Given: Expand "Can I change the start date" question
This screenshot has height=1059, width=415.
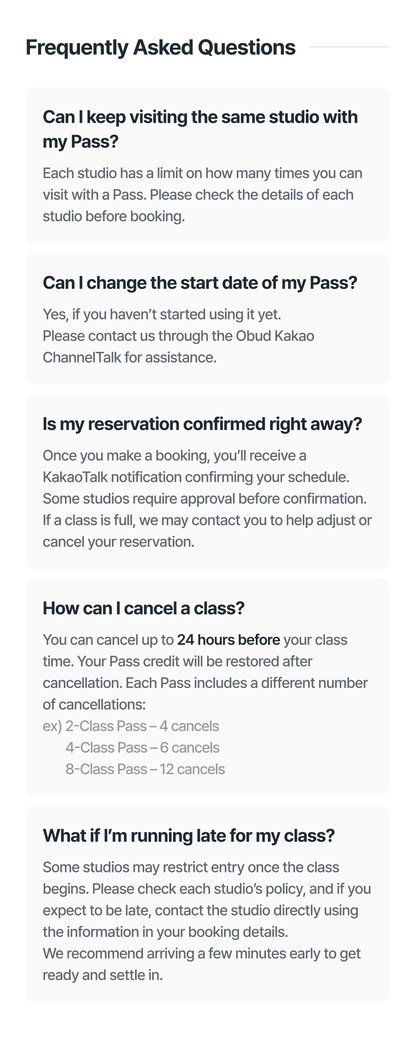Looking at the screenshot, I should coord(200,283).
